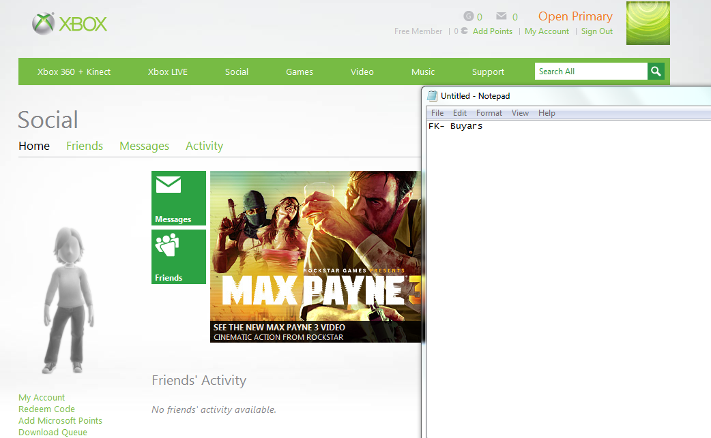Image resolution: width=711 pixels, height=438 pixels.
Task: Switch to the Messages tab
Action: click(x=144, y=146)
